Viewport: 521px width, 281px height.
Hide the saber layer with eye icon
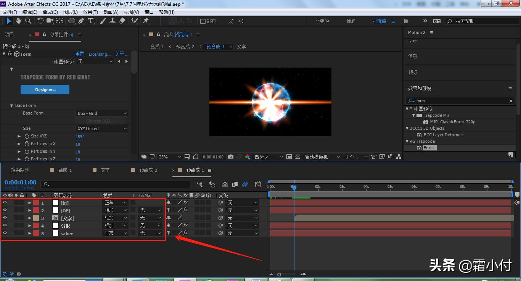click(x=5, y=233)
